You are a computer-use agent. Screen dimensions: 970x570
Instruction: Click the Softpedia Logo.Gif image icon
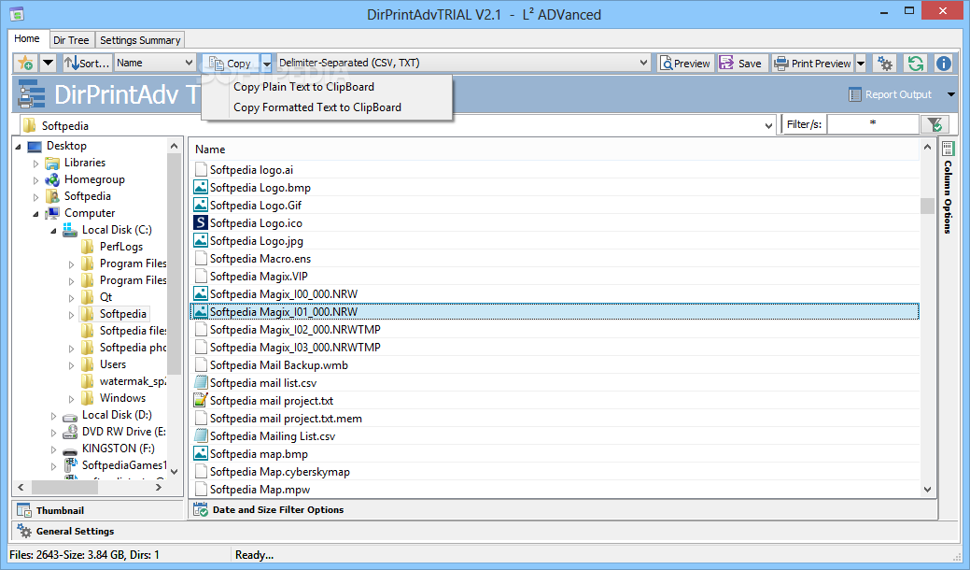tap(201, 205)
